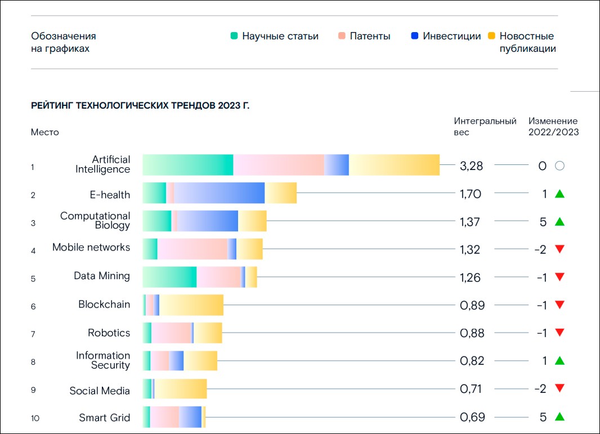Click the Место column header
This screenshot has width=600, height=434.
[x=45, y=132]
